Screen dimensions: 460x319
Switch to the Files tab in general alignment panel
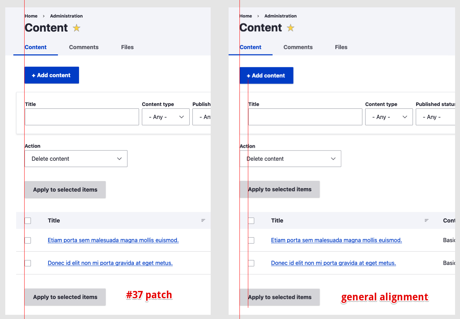(x=341, y=47)
